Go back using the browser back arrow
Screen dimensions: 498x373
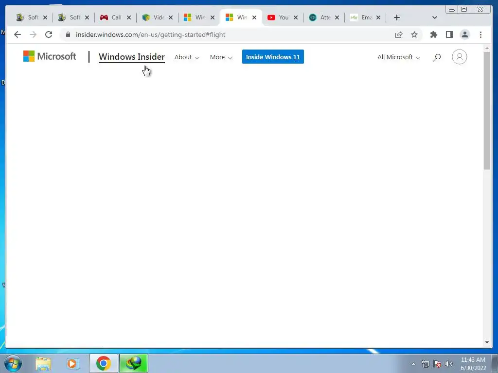[x=18, y=34]
